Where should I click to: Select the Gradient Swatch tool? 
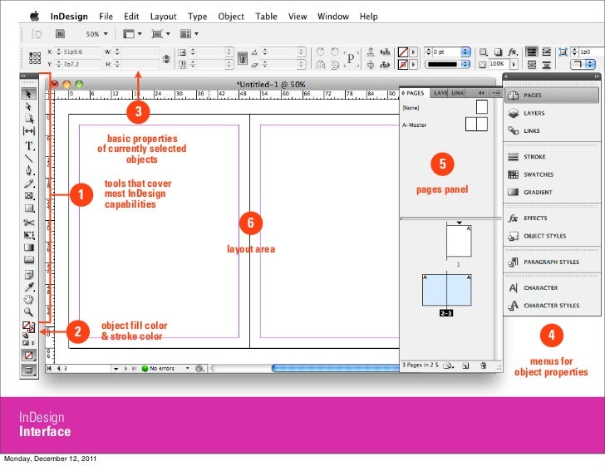[28, 248]
